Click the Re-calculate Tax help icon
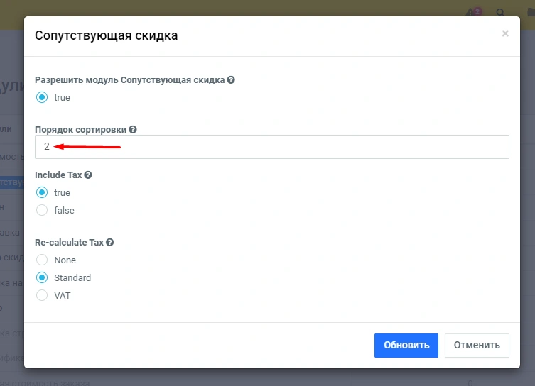The width and height of the screenshot is (535, 386). [x=109, y=242]
